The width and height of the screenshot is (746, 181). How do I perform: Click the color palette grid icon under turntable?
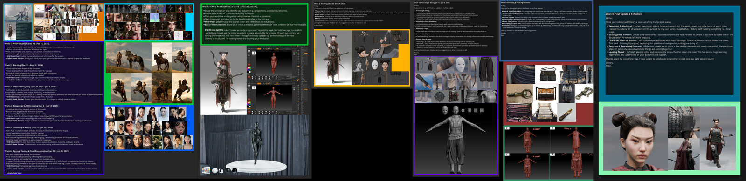click(x=206, y=170)
